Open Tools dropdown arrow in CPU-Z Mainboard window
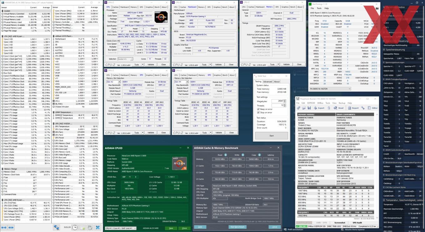 click(x=210, y=65)
